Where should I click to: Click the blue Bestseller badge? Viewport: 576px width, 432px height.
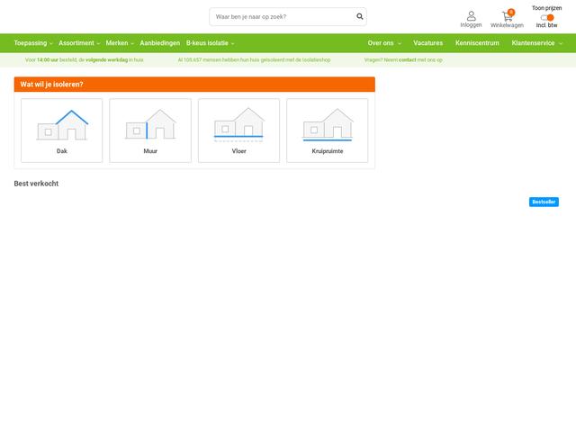(x=544, y=202)
